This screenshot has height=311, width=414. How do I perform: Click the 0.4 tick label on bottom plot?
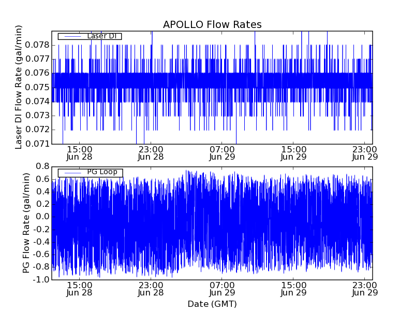[x=42, y=191]
